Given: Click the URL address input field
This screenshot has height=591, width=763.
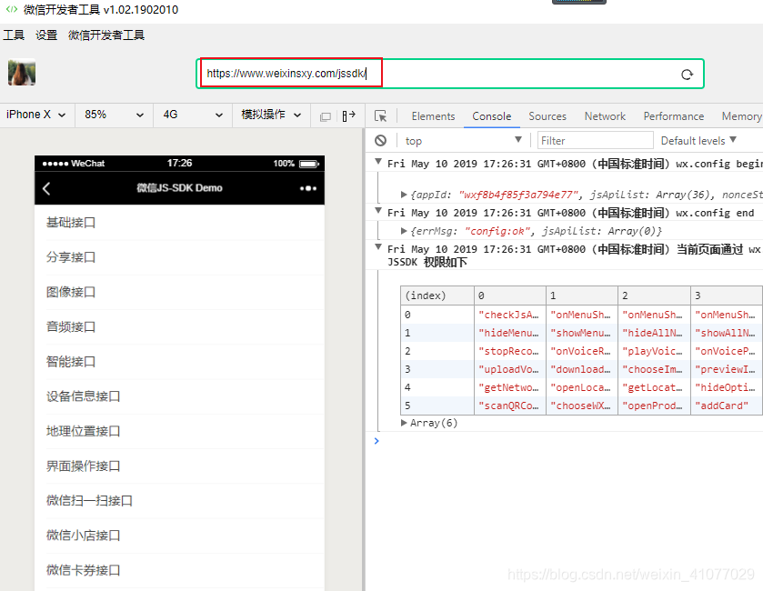Looking at the screenshot, I should coord(449,74).
